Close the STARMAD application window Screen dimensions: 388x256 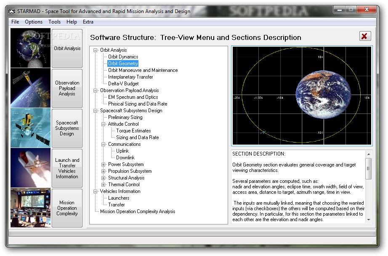[x=367, y=10]
